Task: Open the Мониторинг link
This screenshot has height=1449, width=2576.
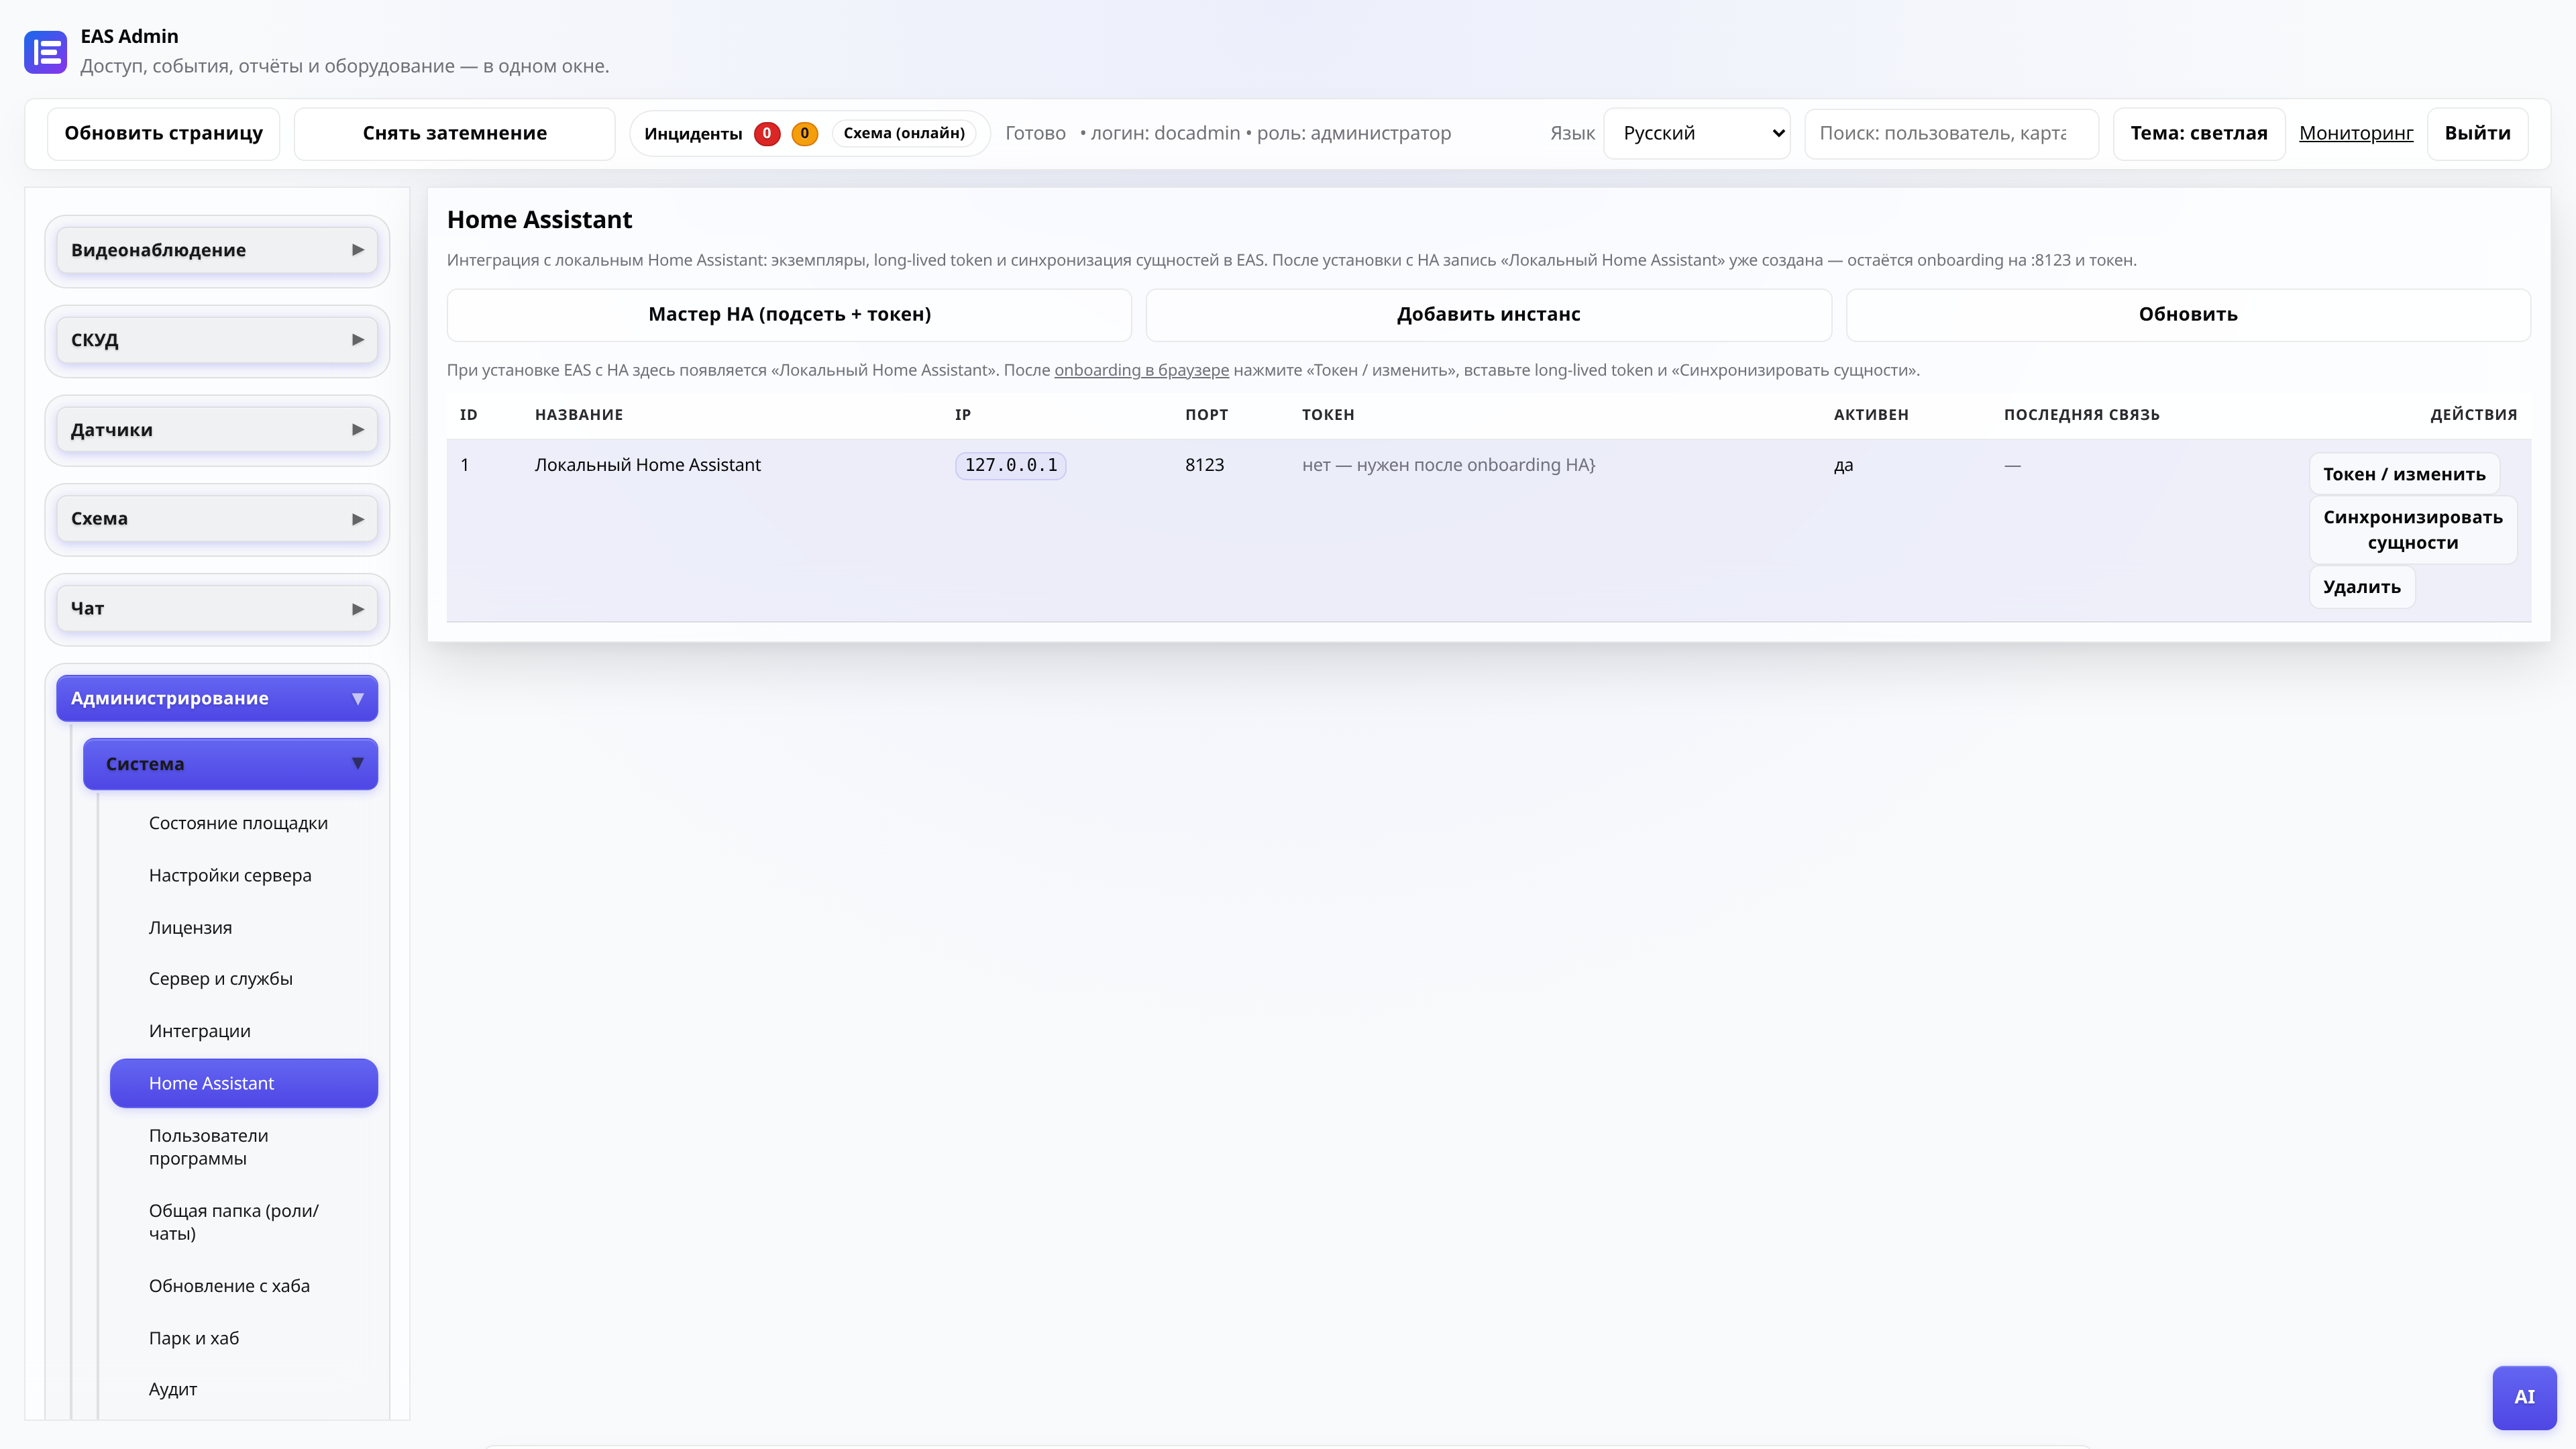Action: coord(2356,133)
